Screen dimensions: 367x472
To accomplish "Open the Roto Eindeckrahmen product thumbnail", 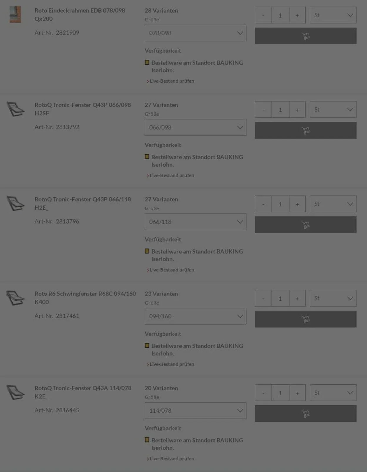I will coord(15,15).
